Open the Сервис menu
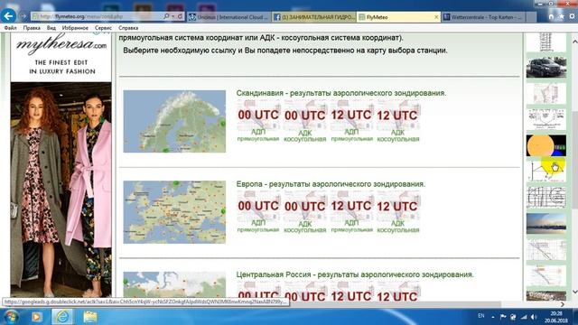This screenshot has width=578, height=325. [103, 28]
